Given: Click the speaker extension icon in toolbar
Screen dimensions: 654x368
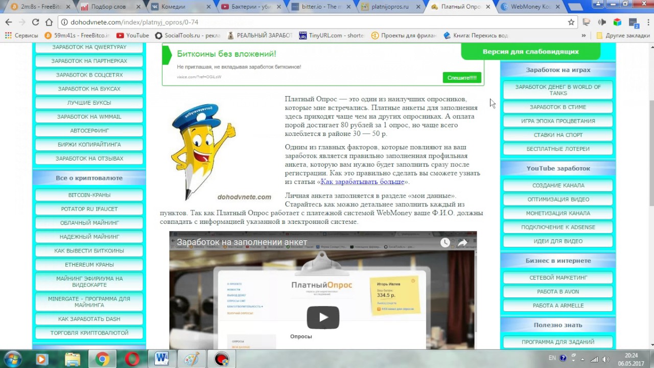Looking at the screenshot, I should point(602,22).
